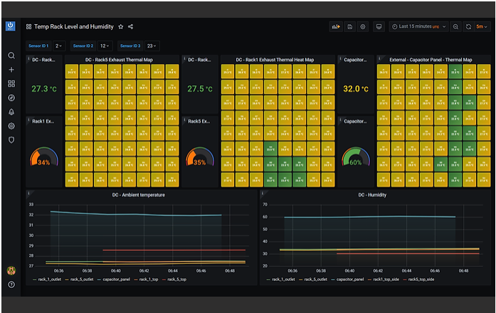This screenshot has height=313, width=496.
Task: Open the search icon in the sidebar
Action: click(11, 55)
